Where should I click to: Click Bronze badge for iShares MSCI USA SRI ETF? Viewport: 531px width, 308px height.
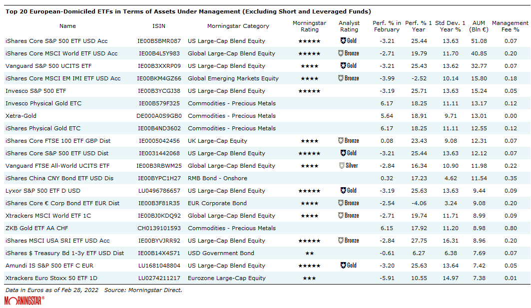coord(349,241)
